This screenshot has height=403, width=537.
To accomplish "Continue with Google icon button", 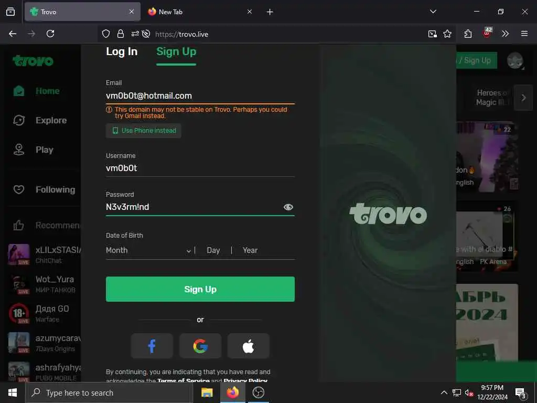I will pos(200,346).
